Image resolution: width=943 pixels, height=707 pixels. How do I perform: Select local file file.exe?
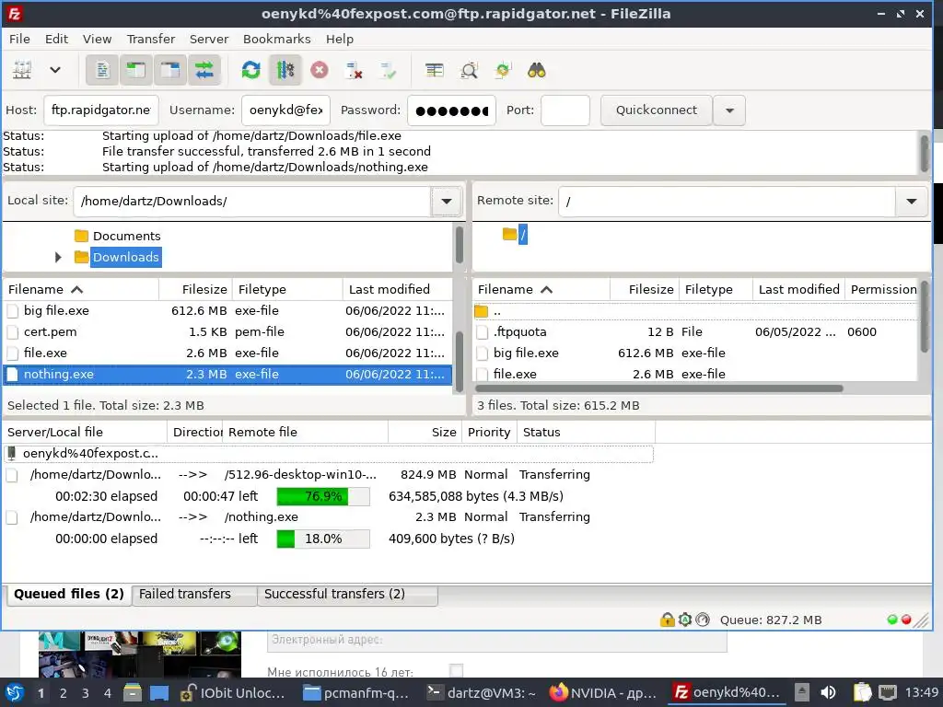tap(227, 353)
